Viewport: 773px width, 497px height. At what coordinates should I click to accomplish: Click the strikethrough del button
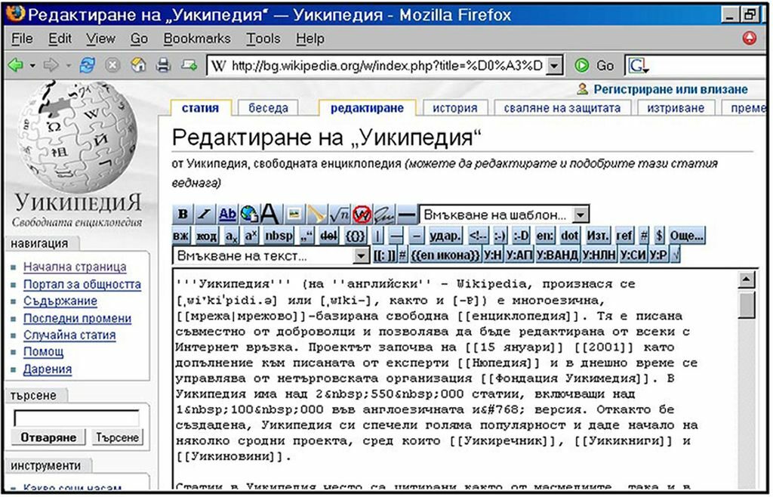pos(329,236)
